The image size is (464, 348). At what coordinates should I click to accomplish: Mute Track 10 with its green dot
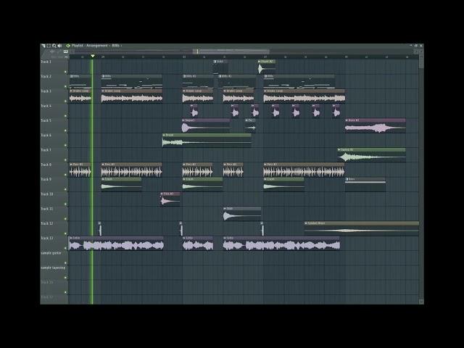(65, 204)
